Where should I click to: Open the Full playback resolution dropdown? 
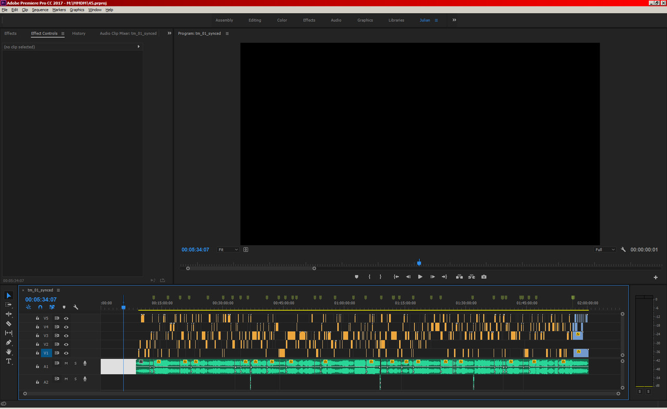[x=604, y=249]
